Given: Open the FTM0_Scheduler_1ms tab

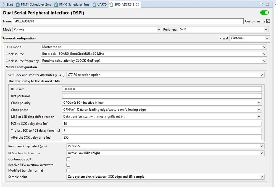Looking at the screenshot, I should tap(72, 4).
